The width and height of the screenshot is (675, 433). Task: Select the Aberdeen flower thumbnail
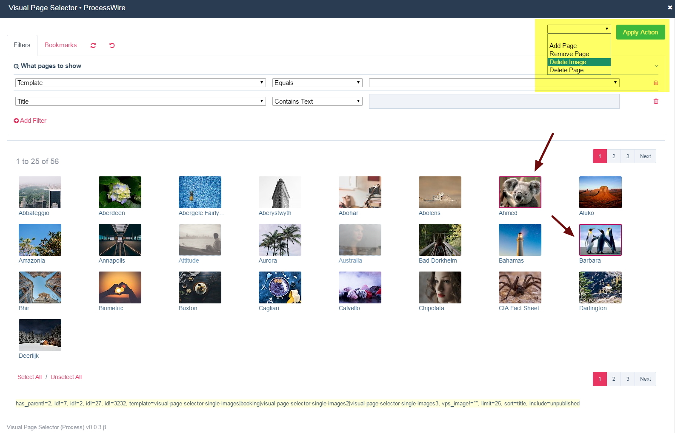(x=120, y=192)
